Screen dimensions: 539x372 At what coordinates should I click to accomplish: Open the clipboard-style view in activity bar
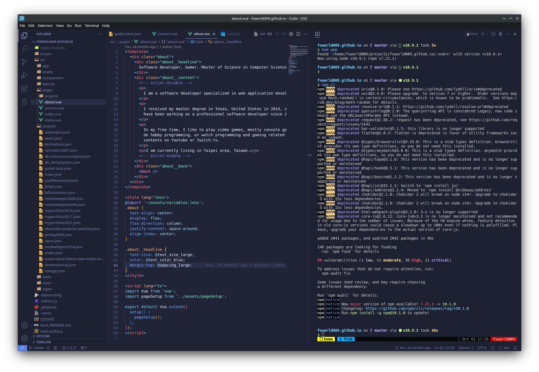(x=24, y=101)
